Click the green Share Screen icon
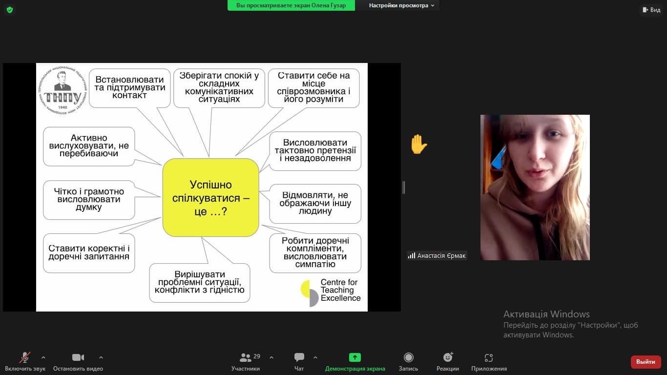Image resolution: width=667 pixels, height=375 pixels. 355,358
